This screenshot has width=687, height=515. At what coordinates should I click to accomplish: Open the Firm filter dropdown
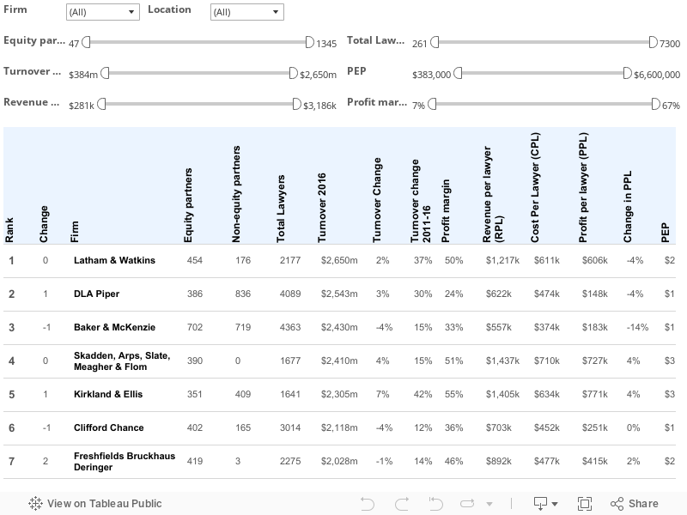tap(102, 12)
